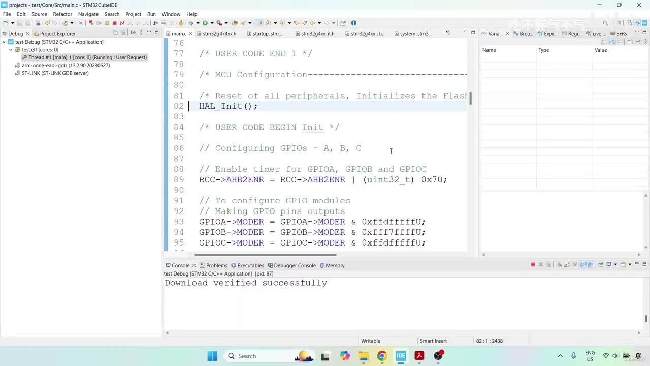Select the ST-LINK GDB server entry

click(x=51, y=73)
